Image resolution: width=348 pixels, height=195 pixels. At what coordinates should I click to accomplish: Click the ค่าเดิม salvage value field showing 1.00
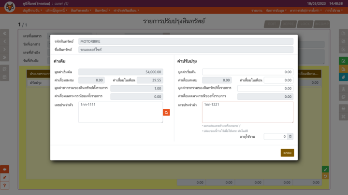[x=137, y=88]
